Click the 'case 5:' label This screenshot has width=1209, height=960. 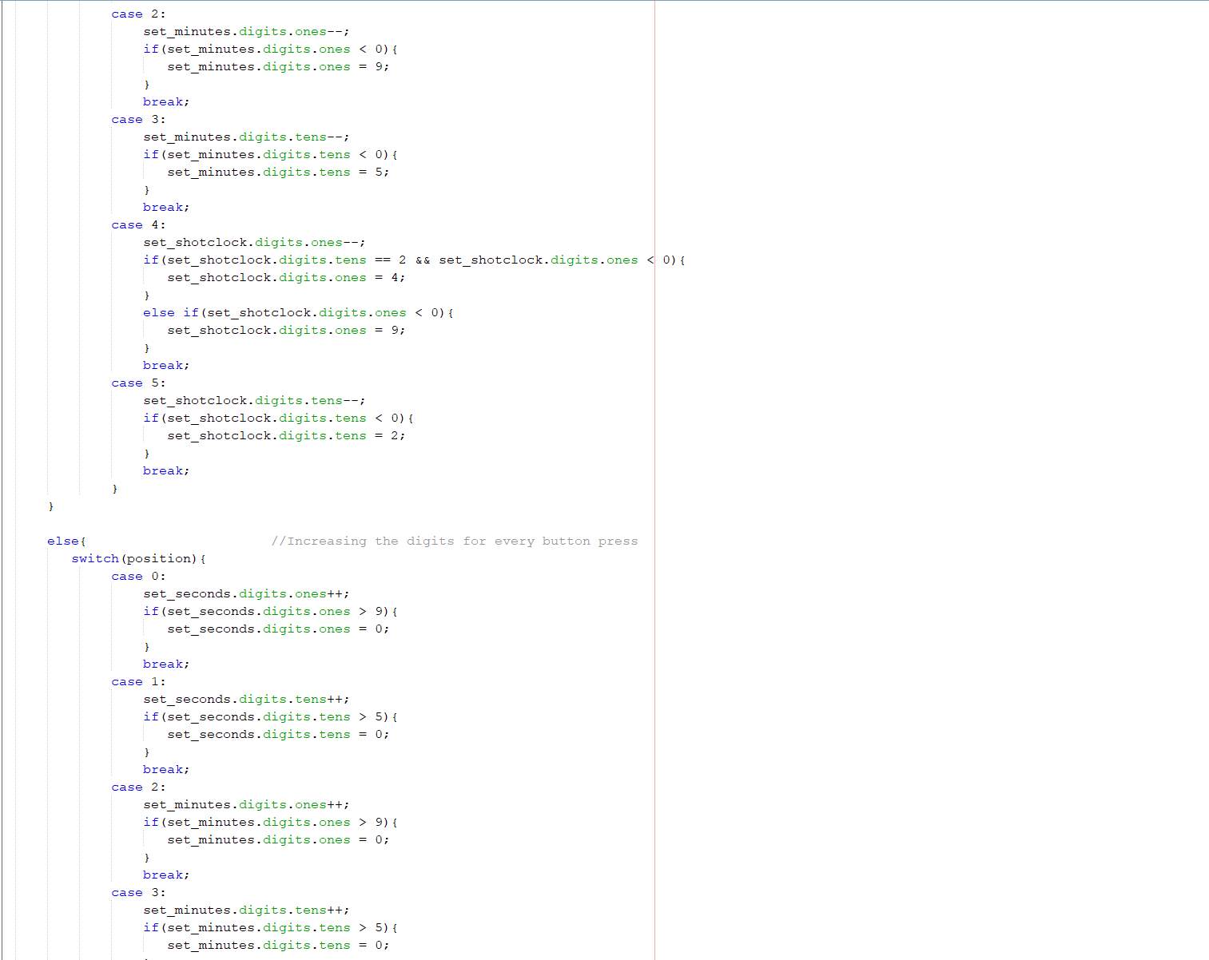click(x=138, y=383)
